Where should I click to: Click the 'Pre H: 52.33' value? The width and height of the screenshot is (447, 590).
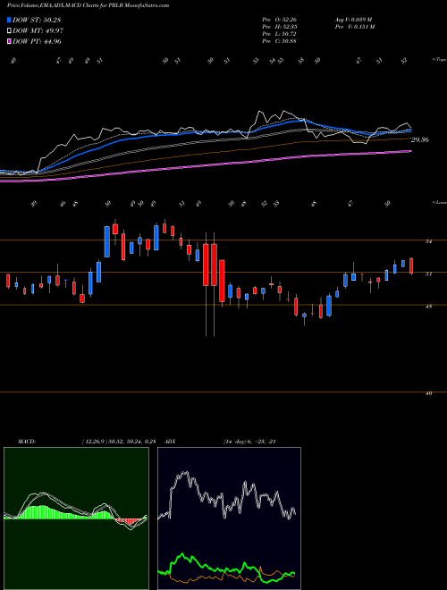(280, 27)
